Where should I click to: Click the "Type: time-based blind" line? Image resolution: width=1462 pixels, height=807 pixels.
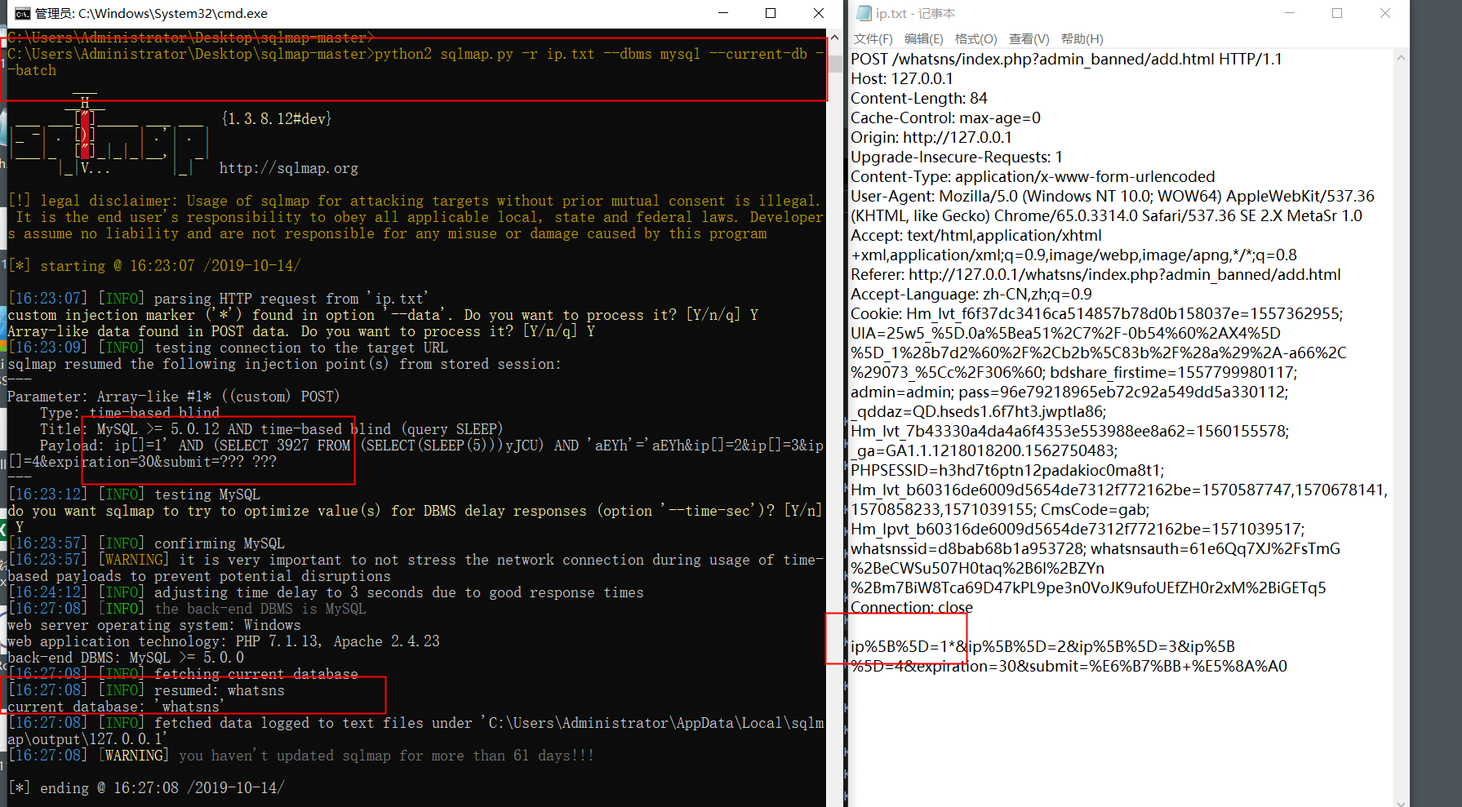130,413
